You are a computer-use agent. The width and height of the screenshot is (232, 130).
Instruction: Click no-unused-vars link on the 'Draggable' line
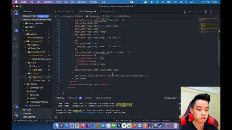pos(124,106)
